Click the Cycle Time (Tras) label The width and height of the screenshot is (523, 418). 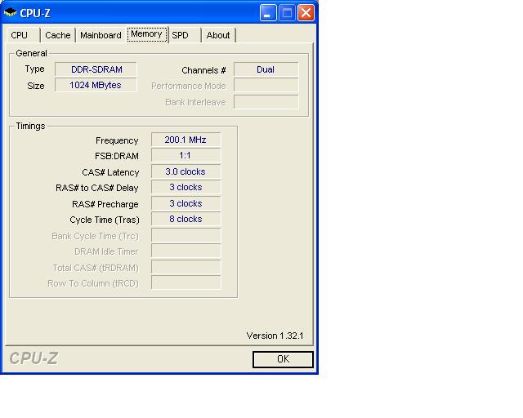point(105,220)
